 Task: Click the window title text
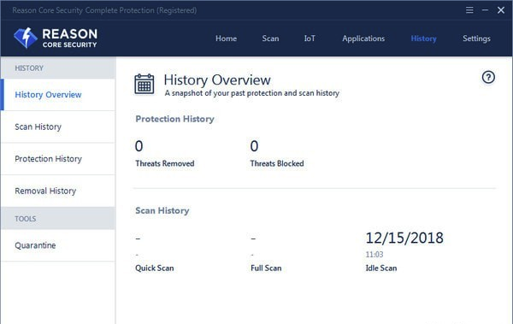[x=104, y=10]
